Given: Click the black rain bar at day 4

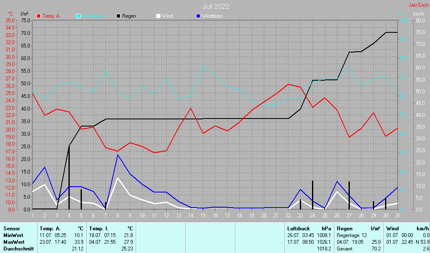Looking at the screenshot, I should pyautogui.click(x=69, y=177).
